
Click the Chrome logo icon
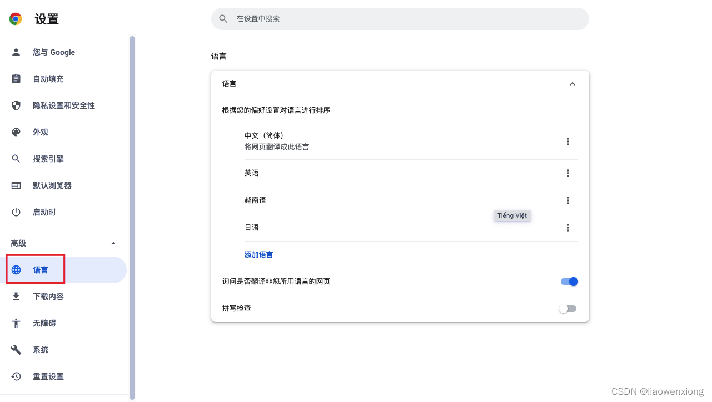click(16, 19)
